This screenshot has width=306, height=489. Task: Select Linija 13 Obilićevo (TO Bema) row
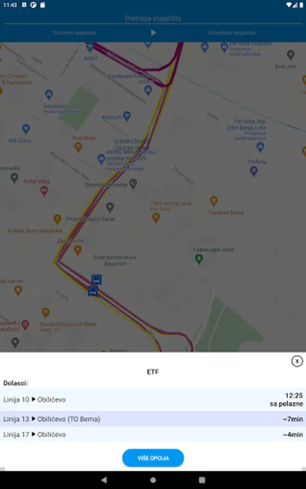[x=153, y=419]
